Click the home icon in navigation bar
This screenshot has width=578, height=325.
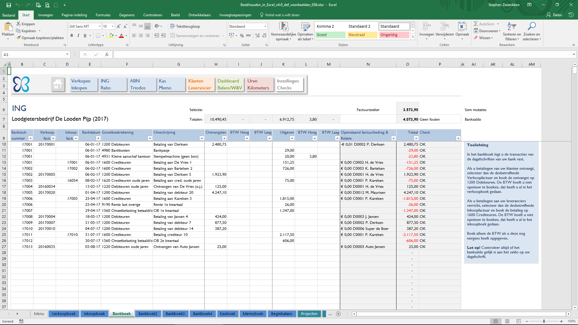click(58, 84)
